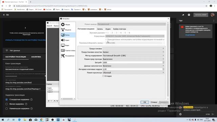Open Windows search from the taskbar

tap(8, 120)
